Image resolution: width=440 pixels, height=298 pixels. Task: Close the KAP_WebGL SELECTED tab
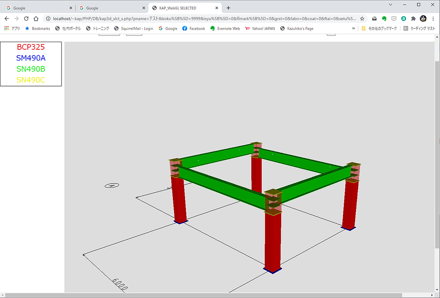pos(216,8)
